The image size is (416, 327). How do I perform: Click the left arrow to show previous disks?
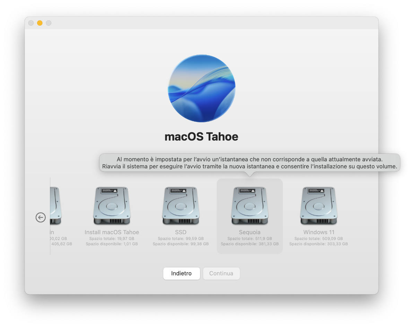coord(41,218)
